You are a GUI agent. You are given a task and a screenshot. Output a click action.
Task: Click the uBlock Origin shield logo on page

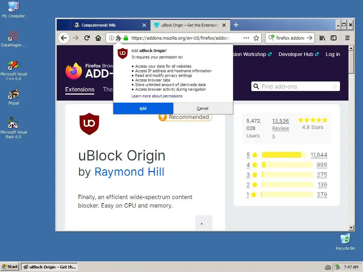click(x=89, y=124)
